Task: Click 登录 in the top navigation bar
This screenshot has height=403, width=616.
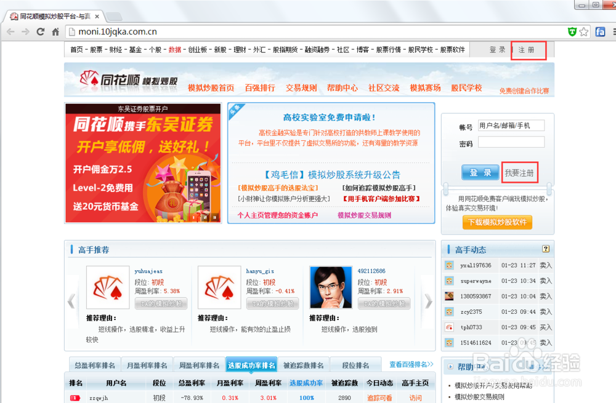Action: pos(497,50)
